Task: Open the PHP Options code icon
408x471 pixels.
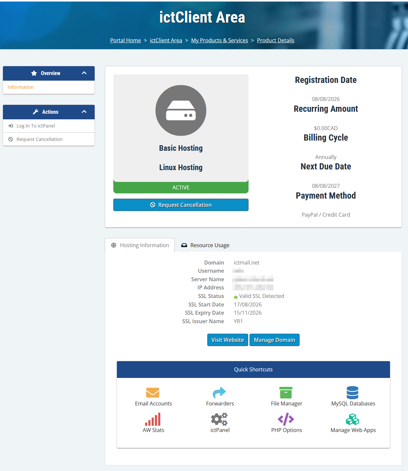Action: point(286,419)
